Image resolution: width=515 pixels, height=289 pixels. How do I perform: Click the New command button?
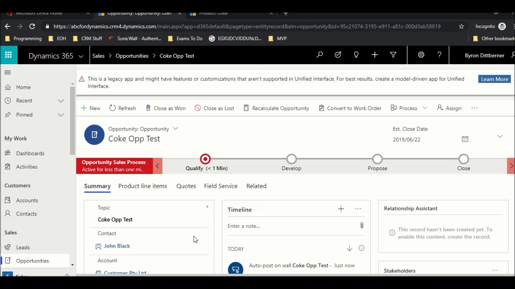(91, 108)
